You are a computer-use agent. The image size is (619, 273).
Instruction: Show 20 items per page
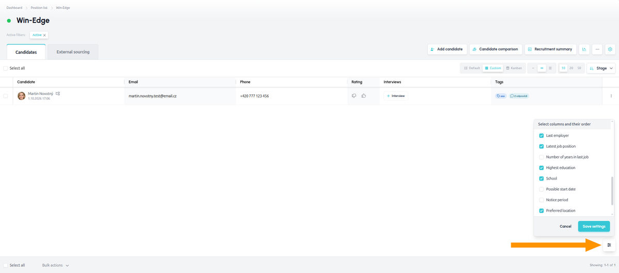(572, 68)
